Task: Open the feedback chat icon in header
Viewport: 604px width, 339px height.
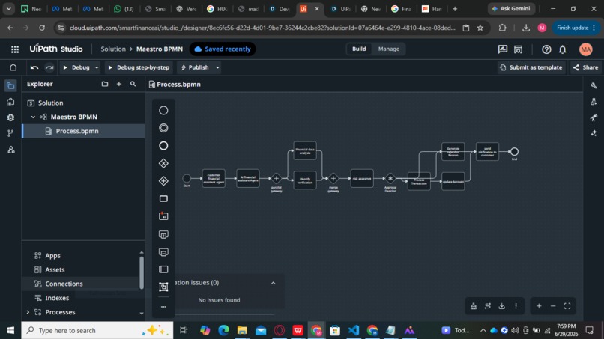Action: pyautogui.click(x=503, y=49)
